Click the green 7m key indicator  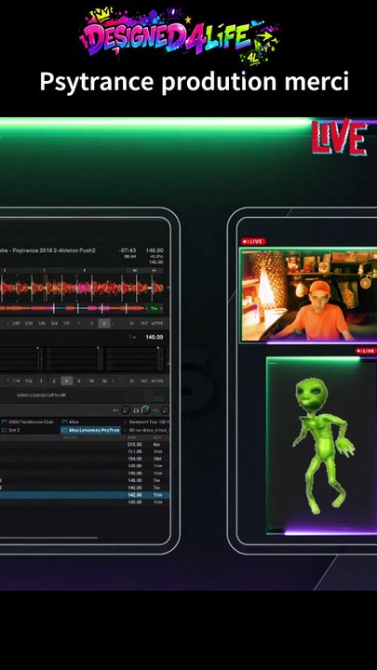[x=154, y=308]
